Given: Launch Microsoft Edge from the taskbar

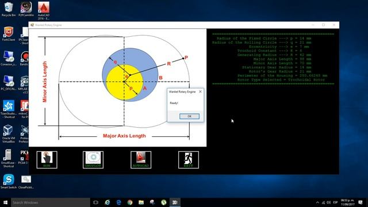Looking at the screenshot, I should (x=119, y=202).
